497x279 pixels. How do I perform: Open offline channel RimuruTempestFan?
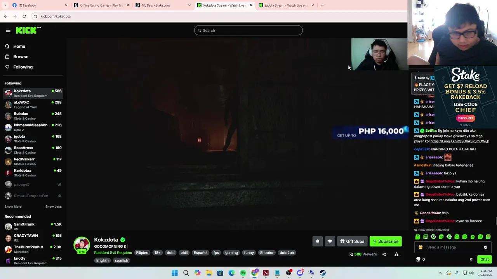pyautogui.click(x=33, y=196)
